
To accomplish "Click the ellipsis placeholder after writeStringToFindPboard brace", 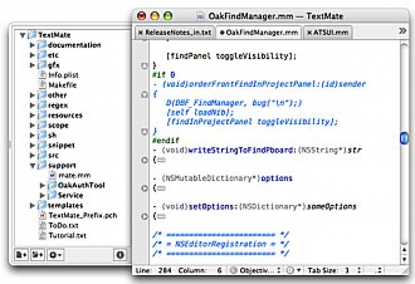I will [x=161, y=160].
